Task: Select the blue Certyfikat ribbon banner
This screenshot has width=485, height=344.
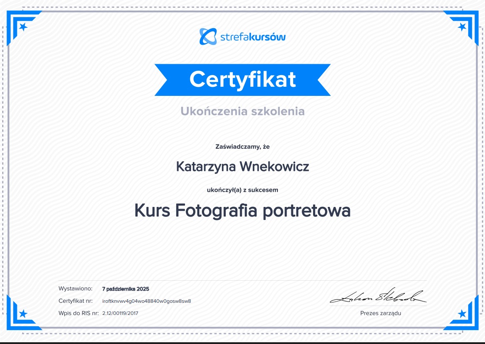Action: [x=242, y=79]
